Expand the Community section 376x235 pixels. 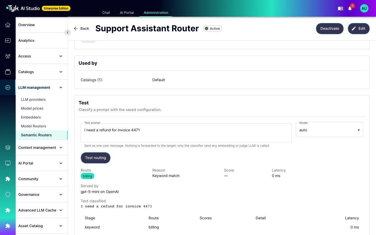click(x=61, y=179)
